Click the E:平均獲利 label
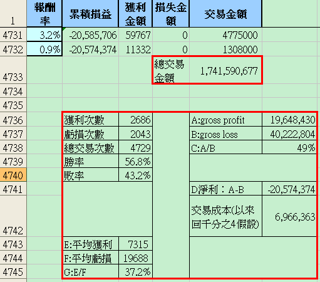This screenshot has width=320, height=282. pyautogui.click(x=91, y=244)
